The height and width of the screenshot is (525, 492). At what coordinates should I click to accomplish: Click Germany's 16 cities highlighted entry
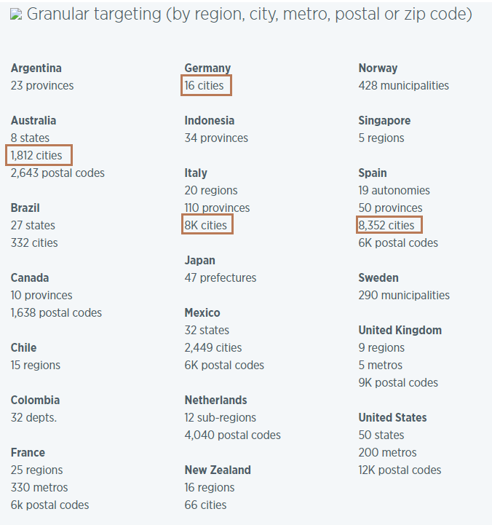coord(207,86)
